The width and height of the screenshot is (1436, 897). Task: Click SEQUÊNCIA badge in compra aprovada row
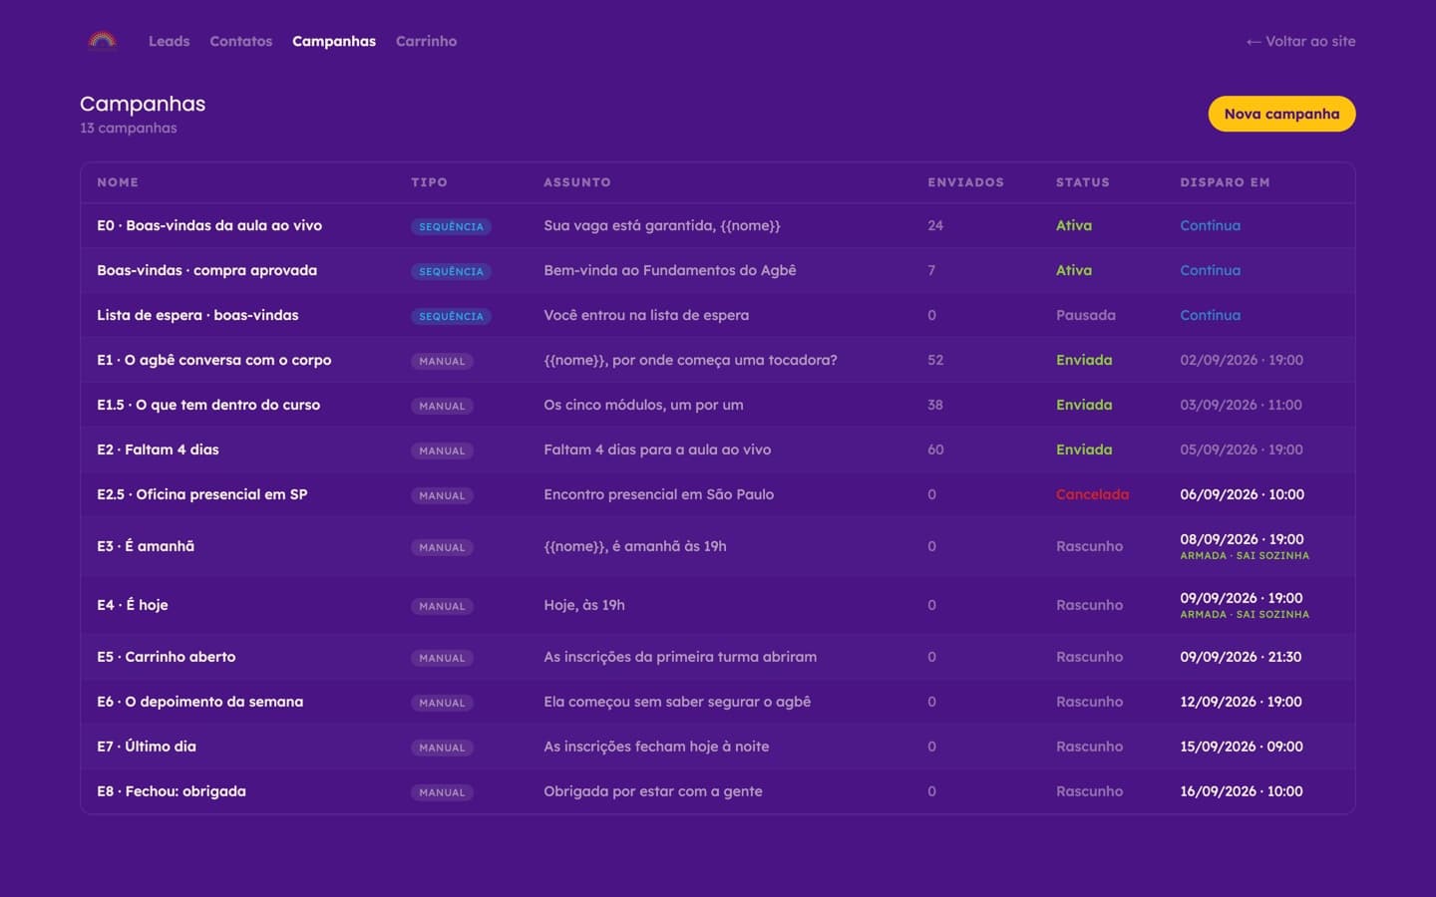pyautogui.click(x=451, y=271)
